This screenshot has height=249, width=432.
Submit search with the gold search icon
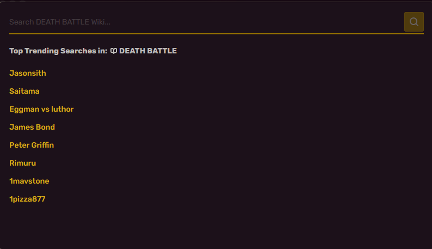click(x=414, y=22)
